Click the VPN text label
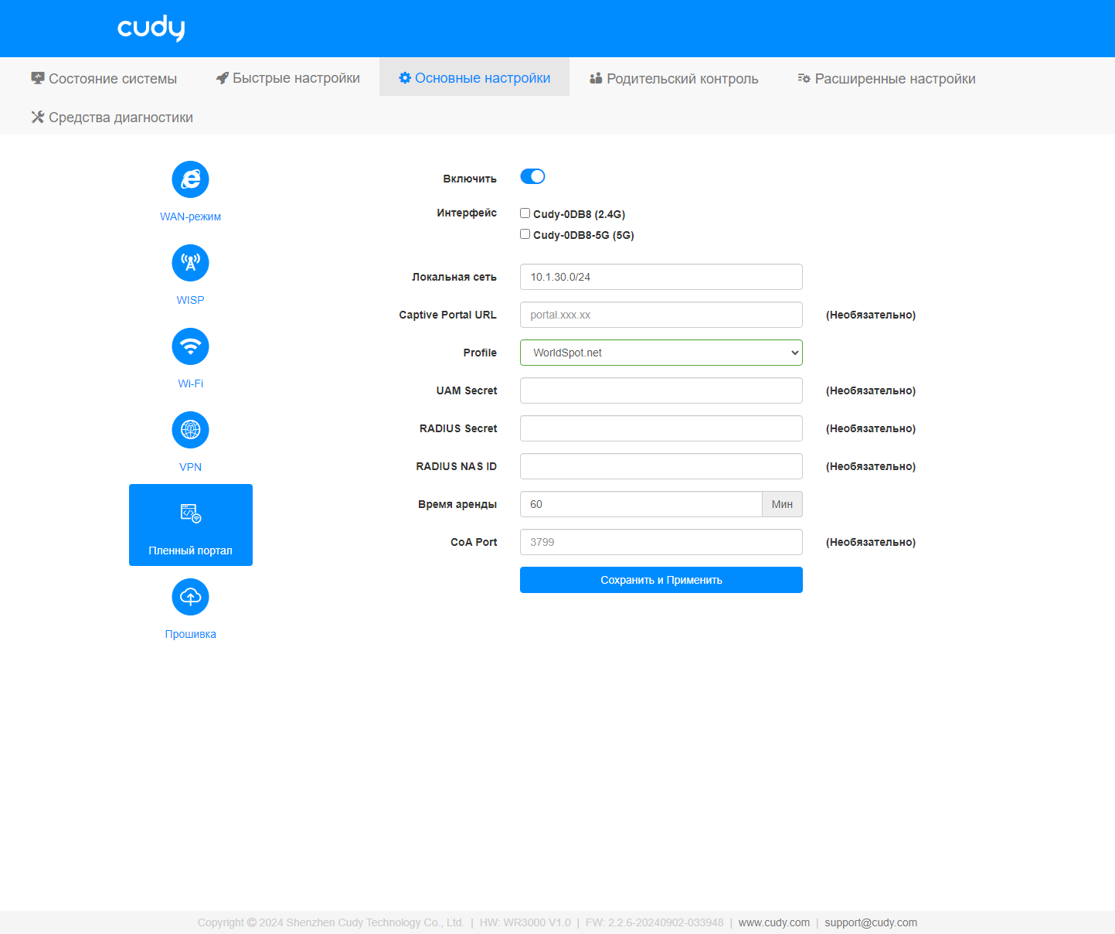The width and height of the screenshot is (1115, 934). [190, 467]
